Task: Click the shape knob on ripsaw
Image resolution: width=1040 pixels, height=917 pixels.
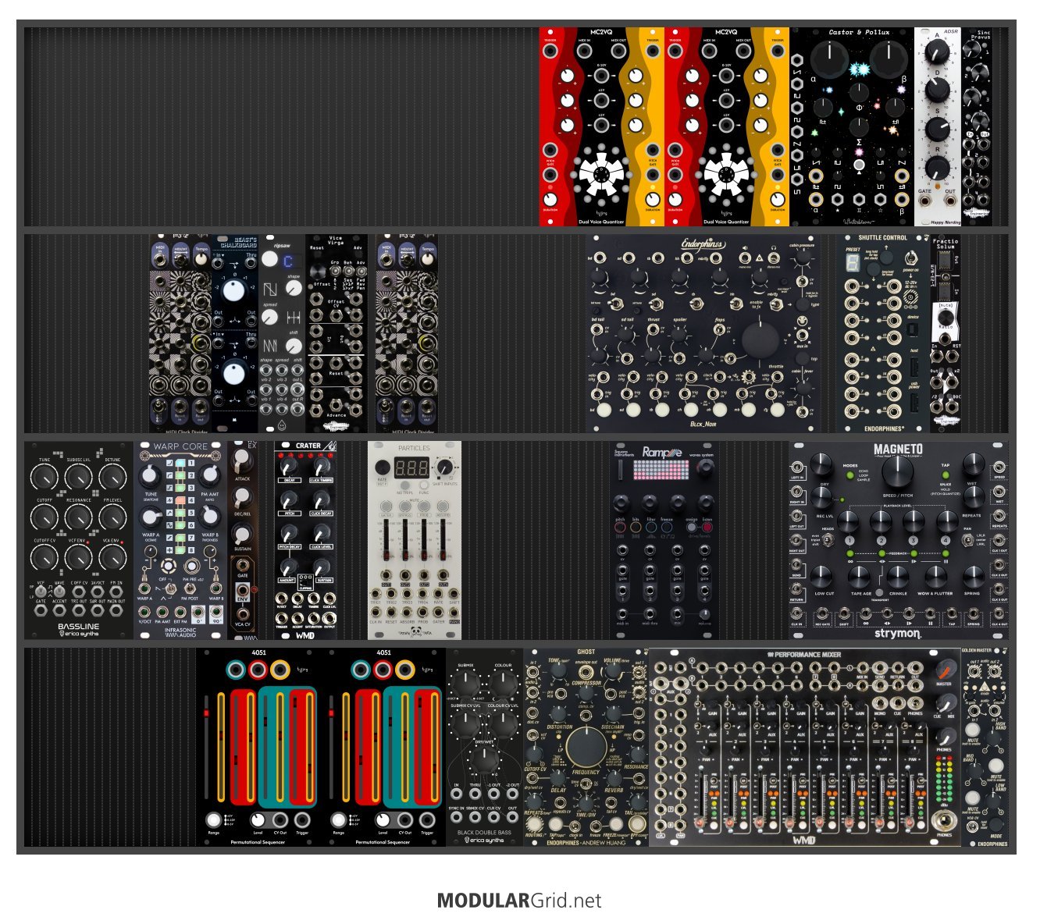Action: 294,288
